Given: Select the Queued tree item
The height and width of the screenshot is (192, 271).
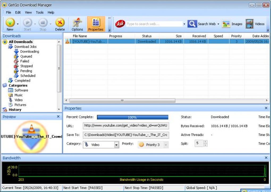Looking at the screenshot, I should click(x=26, y=56).
